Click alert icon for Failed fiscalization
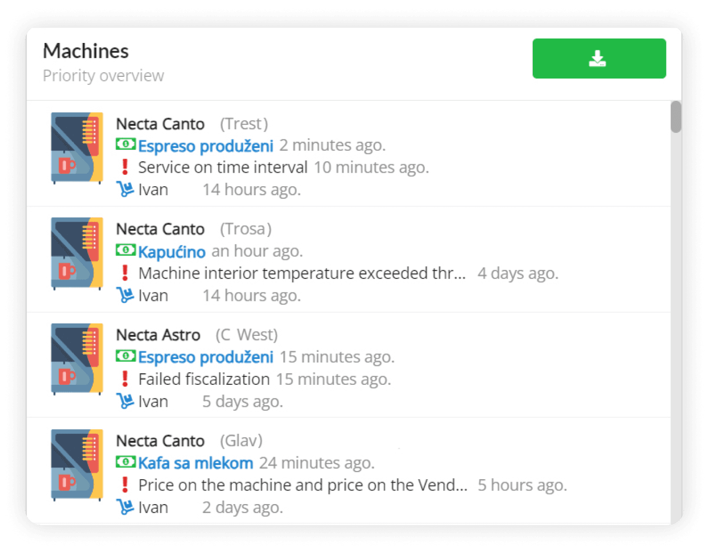Image resolution: width=709 pixels, height=550 pixels. pyautogui.click(x=125, y=379)
